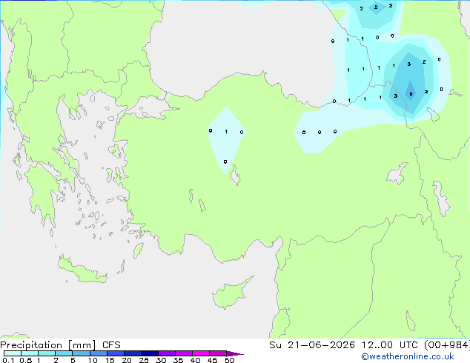
Task: Select the 35–40 mm legend color swatch
Action: pyautogui.click(x=184, y=353)
